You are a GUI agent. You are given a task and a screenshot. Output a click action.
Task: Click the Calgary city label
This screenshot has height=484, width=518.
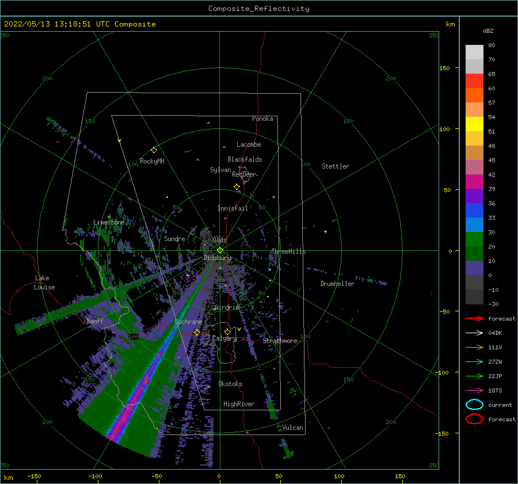(224, 338)
